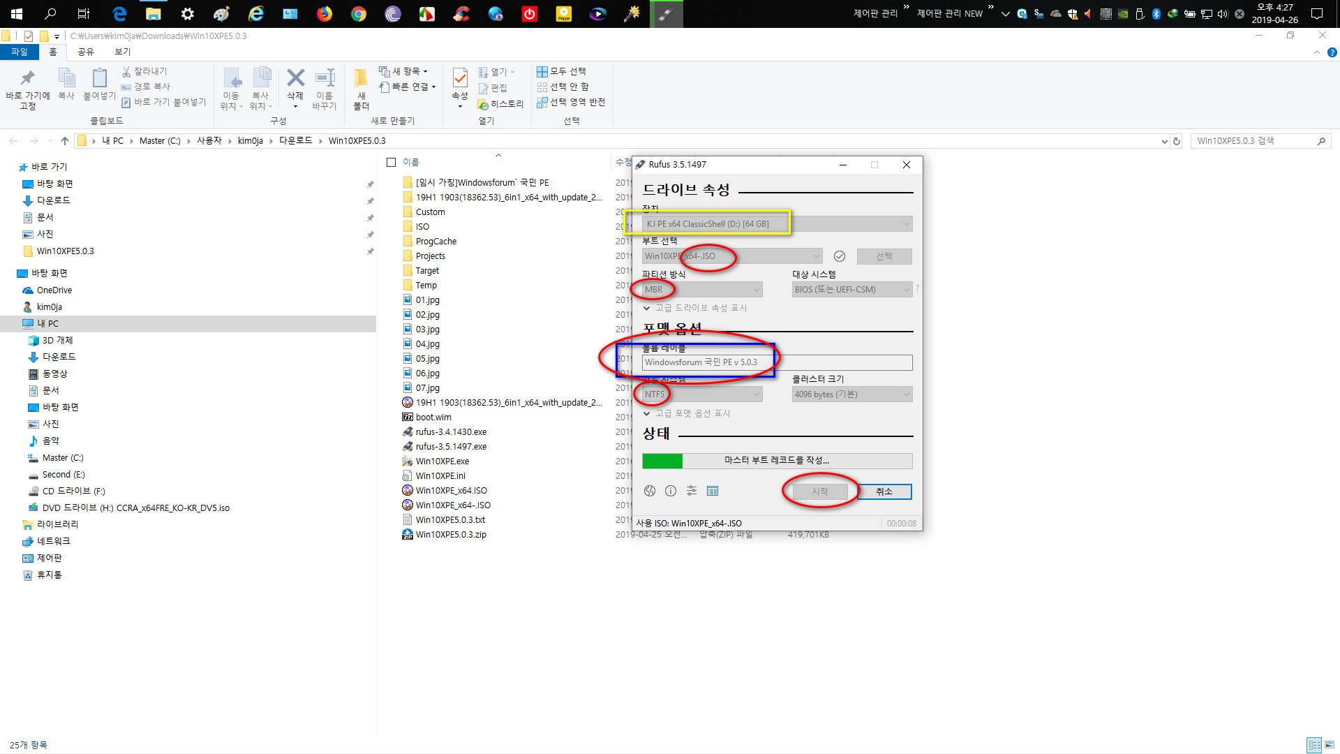Click Cut (잘라내기) in the ribbon
This screenshot has height=754, width=1340.
(144, 71)
